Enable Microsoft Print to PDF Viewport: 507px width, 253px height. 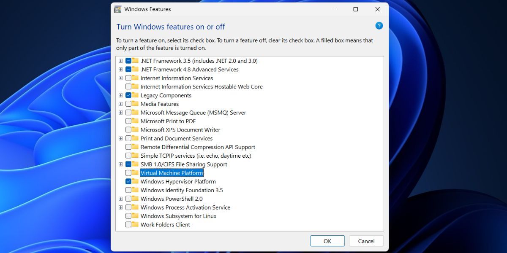click(128, 121)
